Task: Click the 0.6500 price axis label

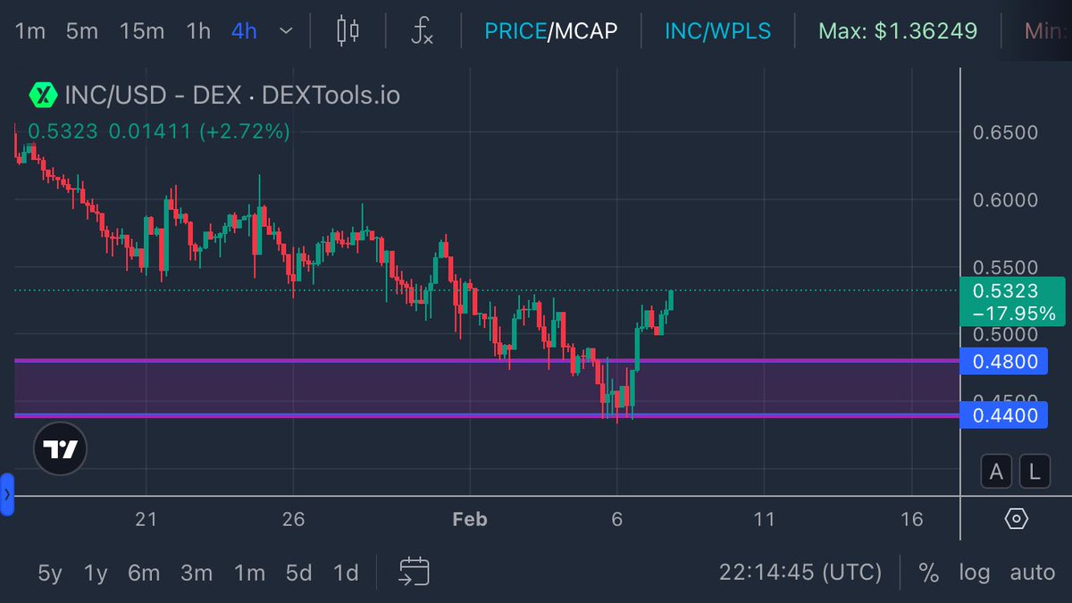Action: click(1005, 133)
